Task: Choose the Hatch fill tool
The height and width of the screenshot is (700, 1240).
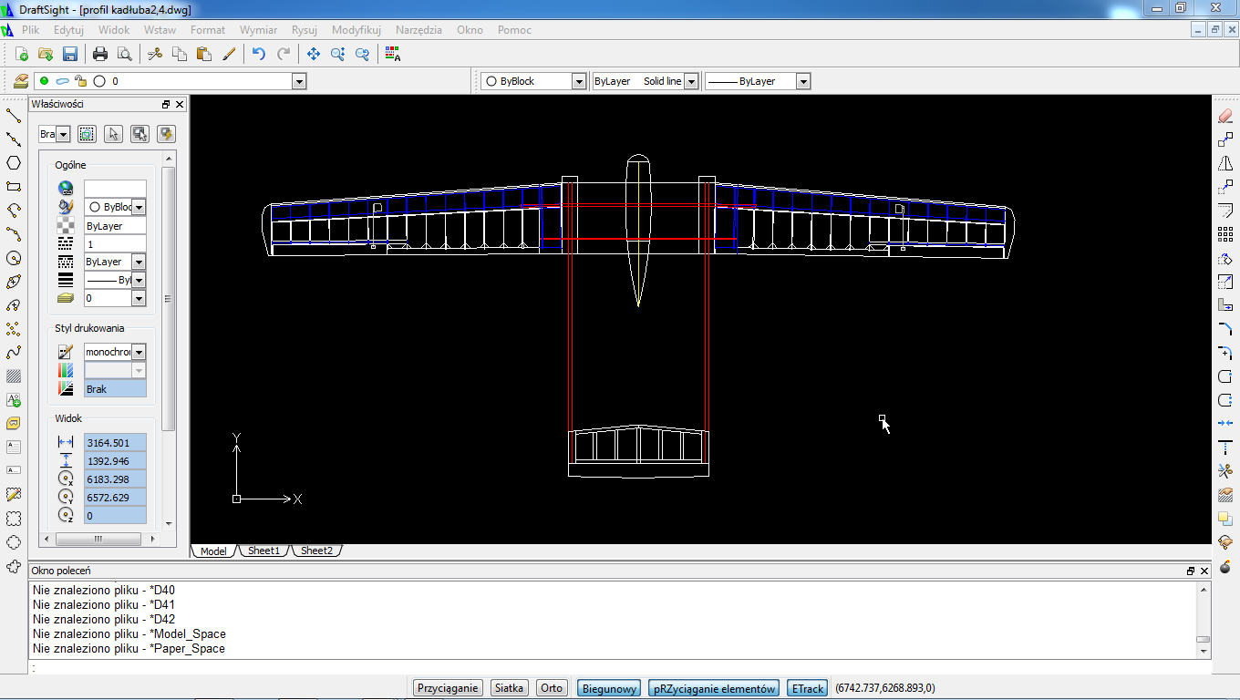Action: [x=14, y=376]
